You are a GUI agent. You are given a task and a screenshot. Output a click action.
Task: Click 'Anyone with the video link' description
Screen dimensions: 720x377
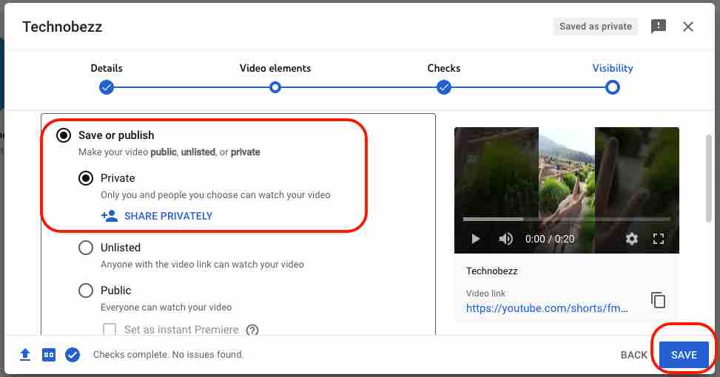202,265
